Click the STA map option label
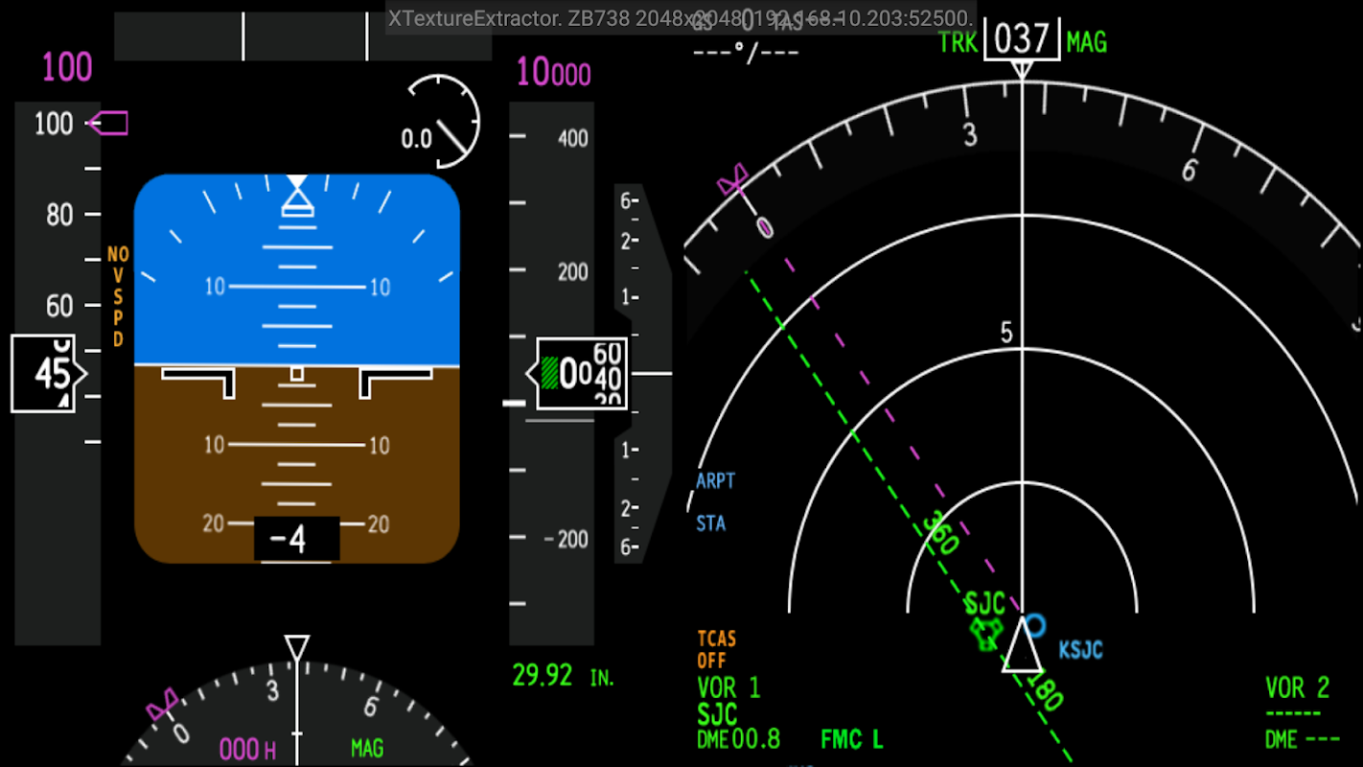The height and width of the screenshot is (767, 1363). click(711, 523)
